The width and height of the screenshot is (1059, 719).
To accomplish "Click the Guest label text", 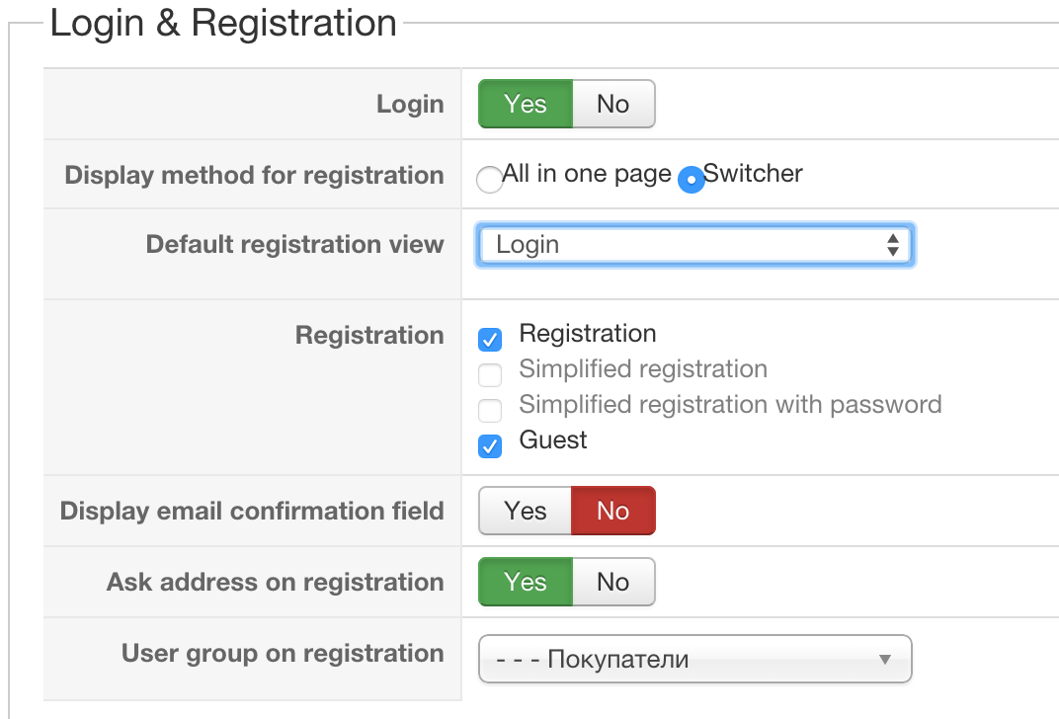I will pos(553,440).
